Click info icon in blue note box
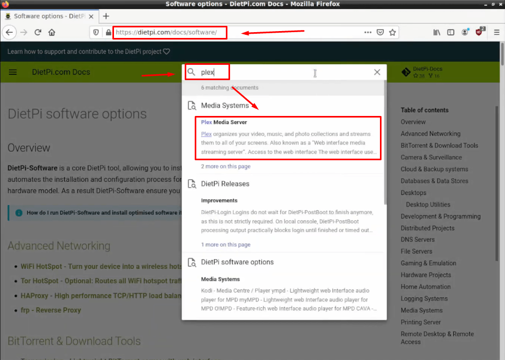The width and height of the screenshot is (505, 360). pos(18,212)
